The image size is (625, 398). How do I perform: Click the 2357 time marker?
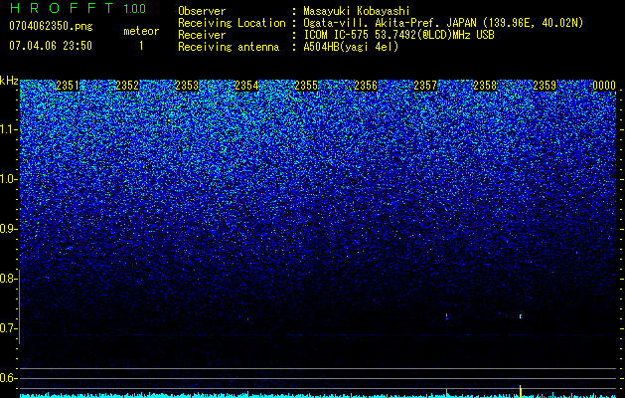point(425,86)
